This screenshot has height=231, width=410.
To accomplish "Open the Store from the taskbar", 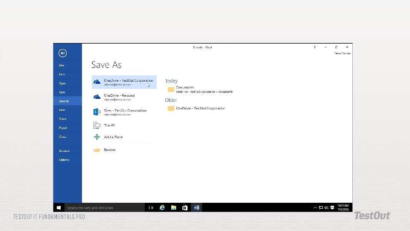I will [185, 208].
